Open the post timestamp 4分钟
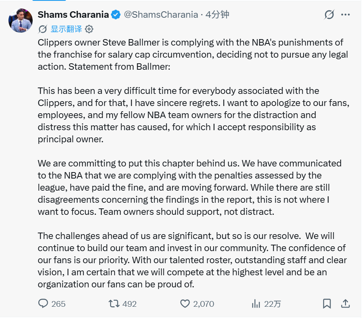362x318 pixels. [x=217, y=15]
